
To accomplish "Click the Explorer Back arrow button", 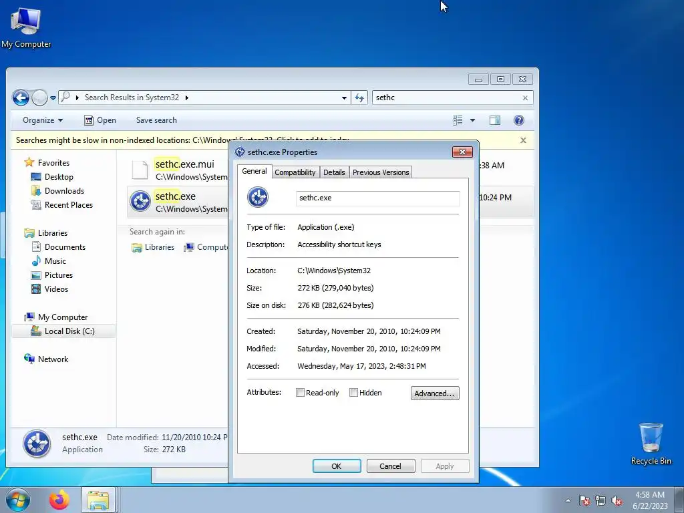I will (21, 98).
